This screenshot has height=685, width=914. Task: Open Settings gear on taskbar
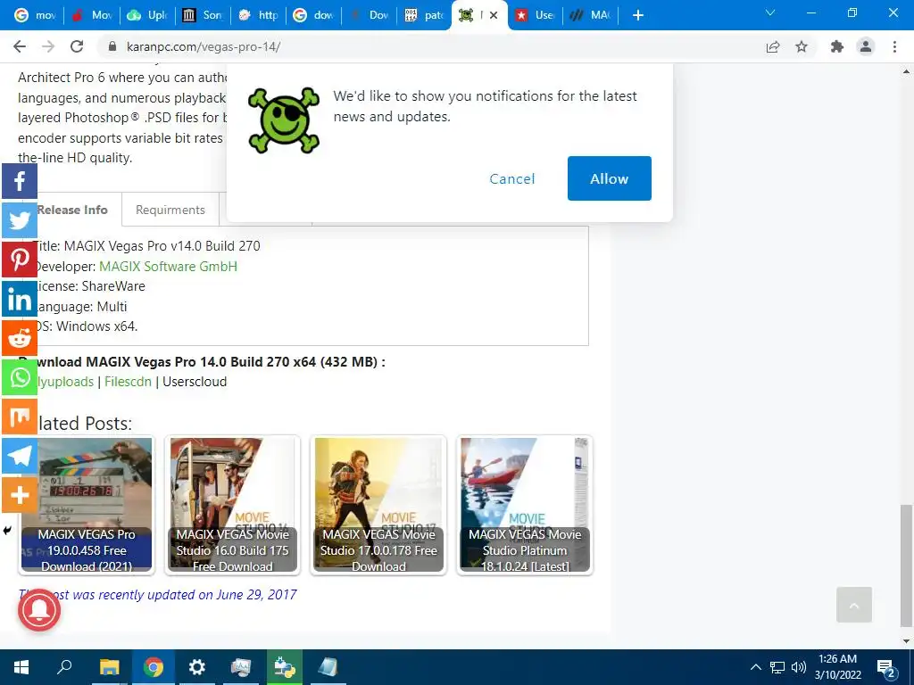tap(197, 667)
